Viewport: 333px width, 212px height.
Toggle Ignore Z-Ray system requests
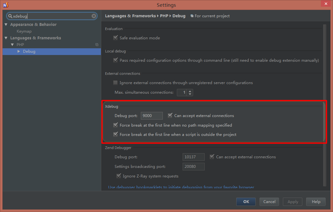119,176
